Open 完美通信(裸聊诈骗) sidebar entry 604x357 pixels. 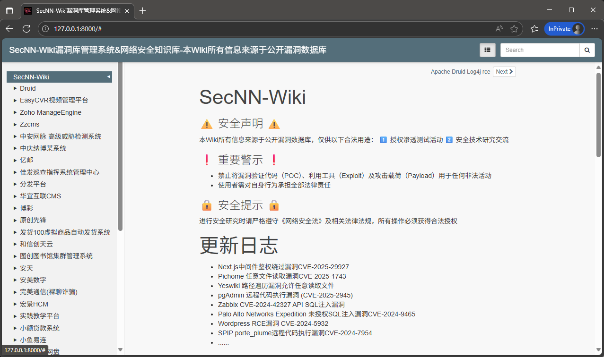(x=49, y=292)
